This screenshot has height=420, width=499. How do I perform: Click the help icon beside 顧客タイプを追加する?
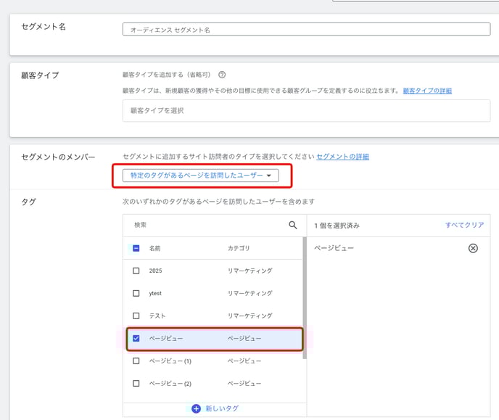pyautogui.click(x=222, y=74)
